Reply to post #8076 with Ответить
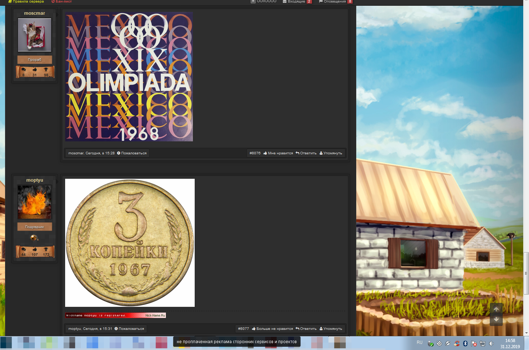The height and width of the screenshot is (350, 529). [306, 153]
